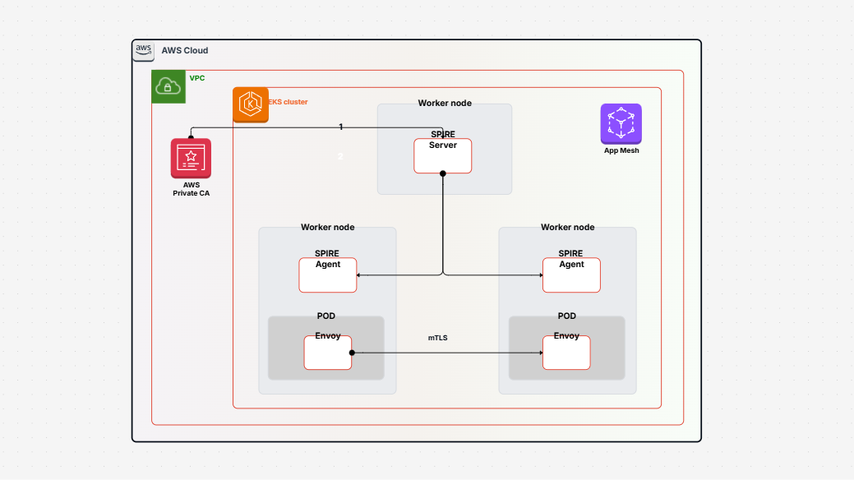
Task: Click the AWS Cloud title text
Action: pos(187,50)
